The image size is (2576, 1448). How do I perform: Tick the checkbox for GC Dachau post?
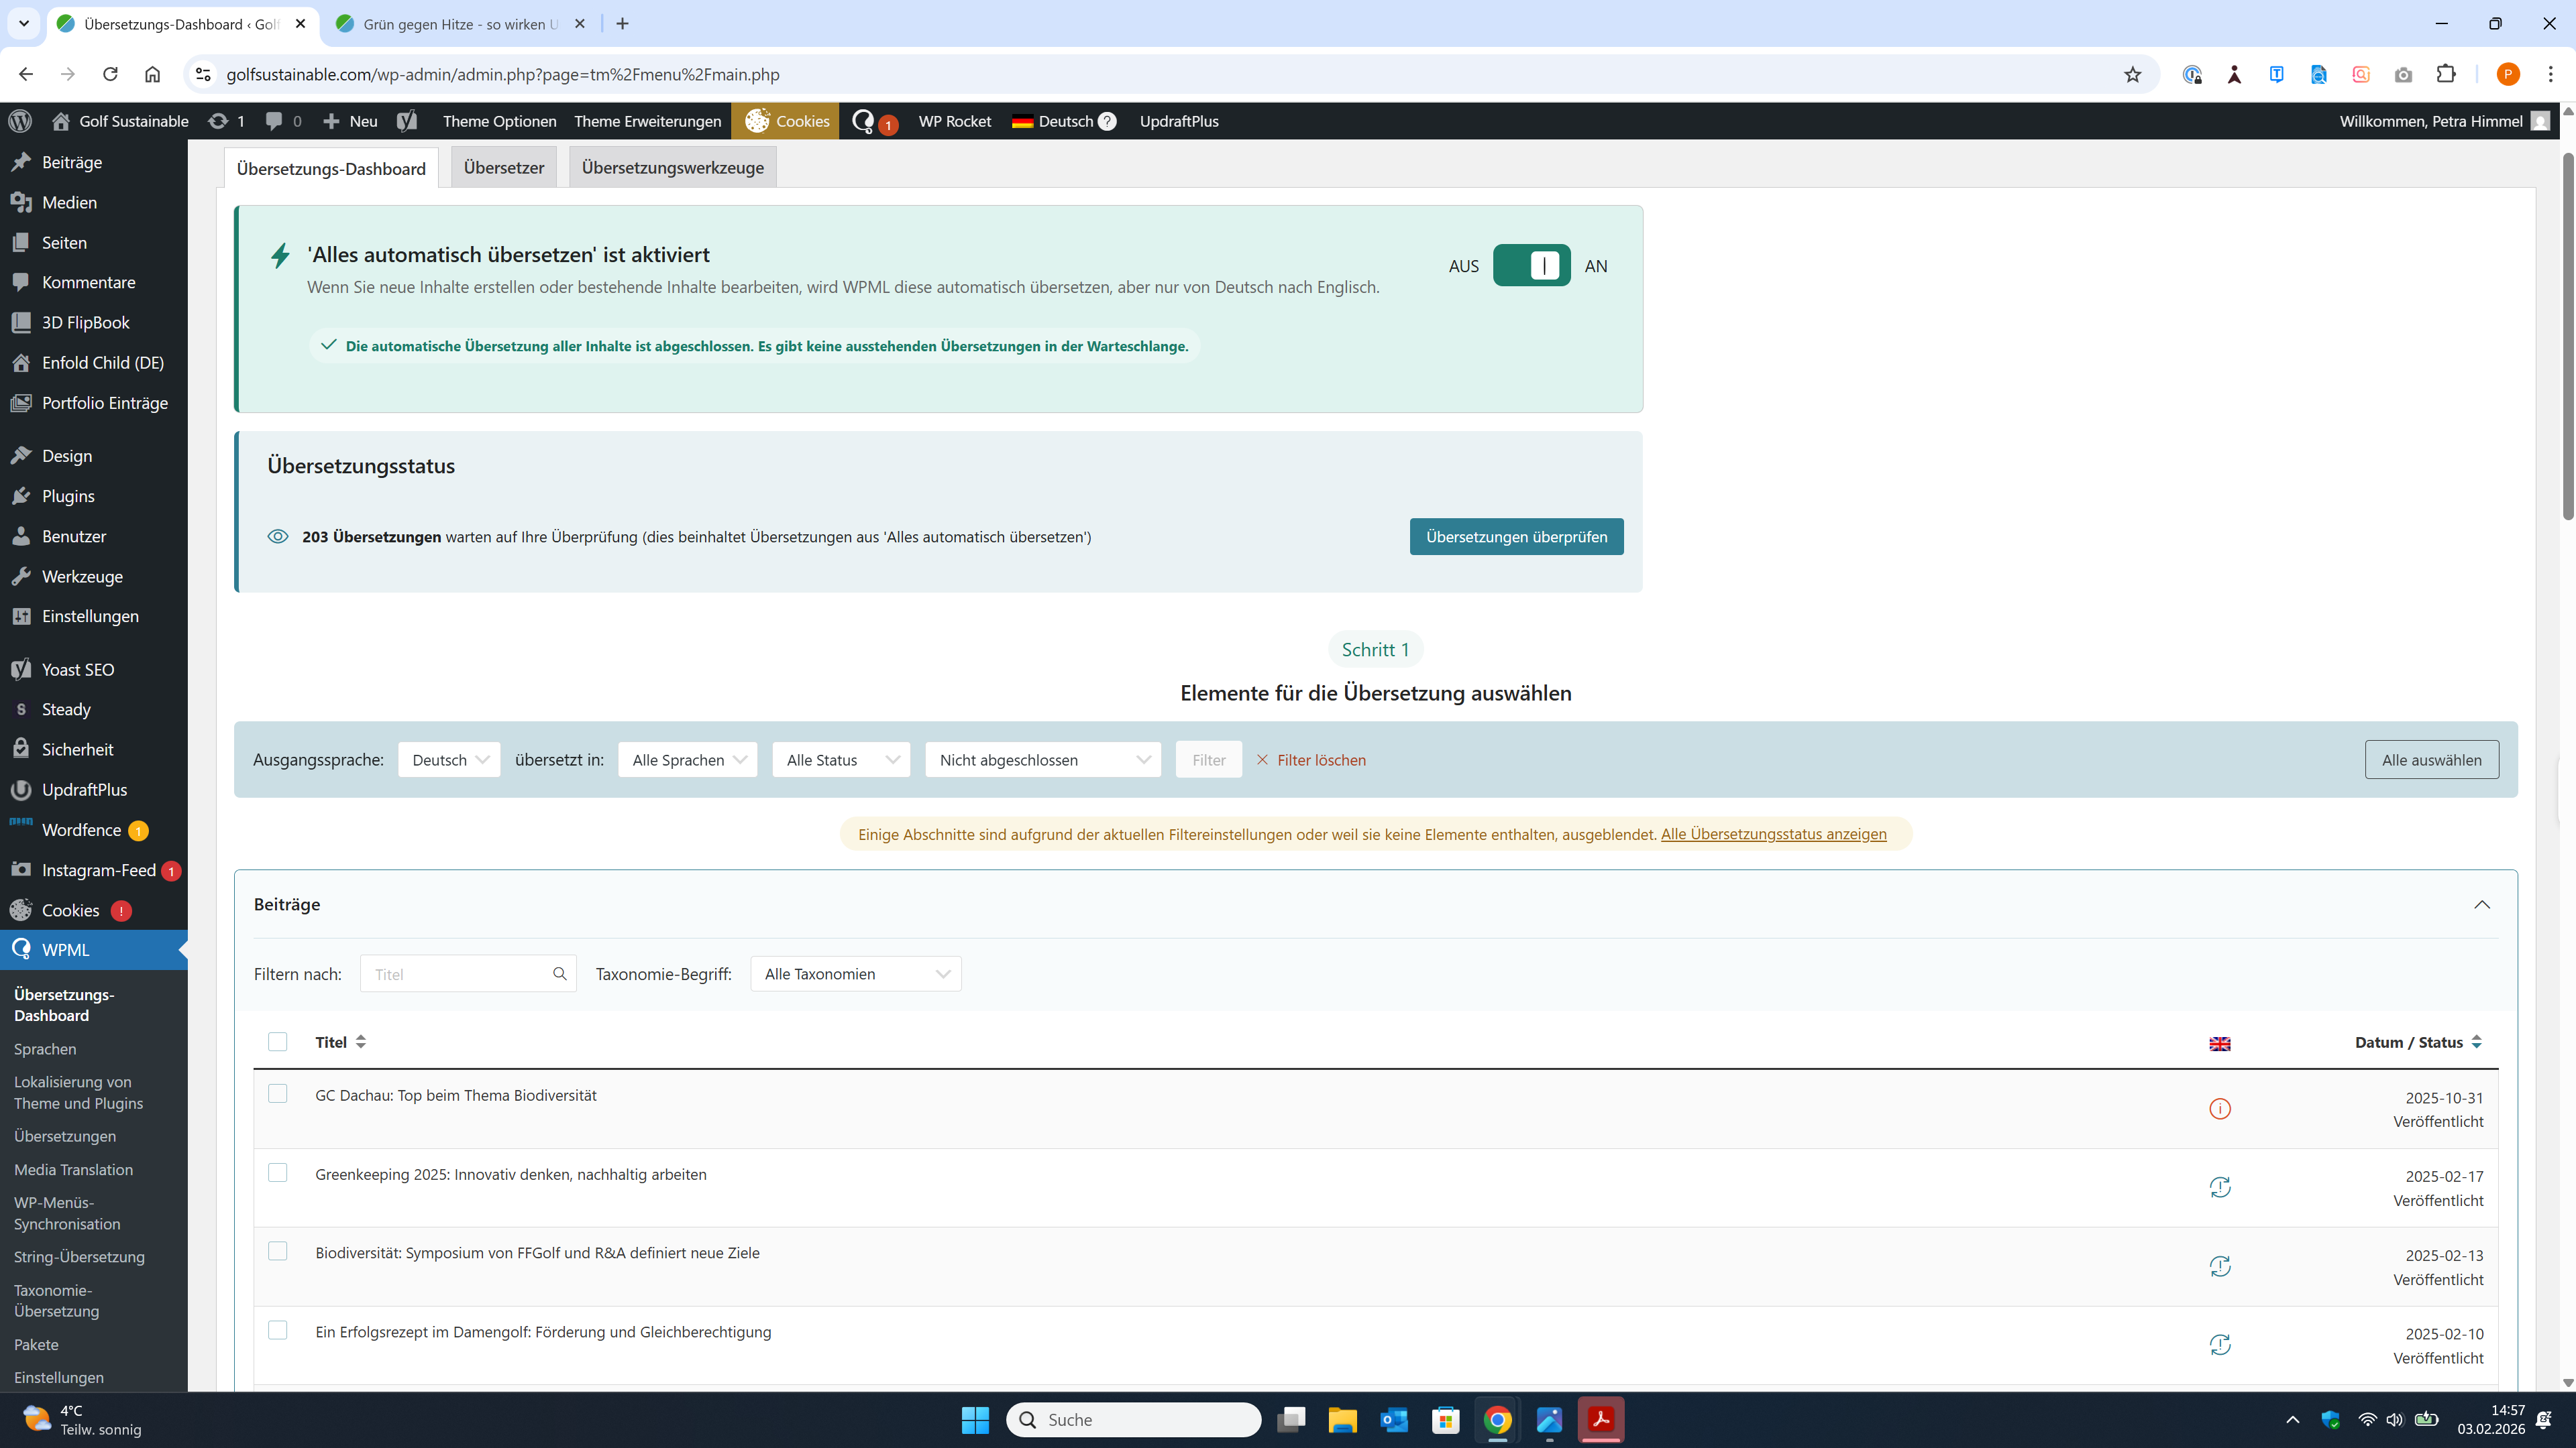pos(278,1093)
